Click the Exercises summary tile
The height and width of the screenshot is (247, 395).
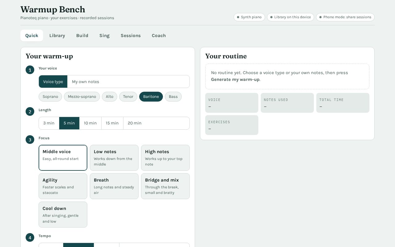[x=232, y=125]
